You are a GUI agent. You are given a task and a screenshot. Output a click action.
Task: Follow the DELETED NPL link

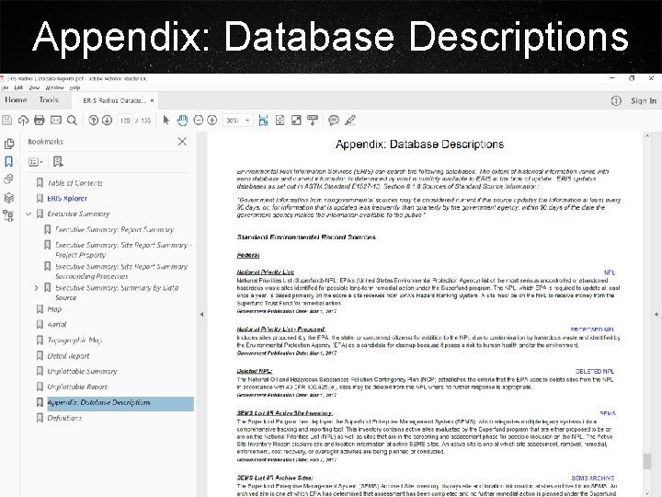(x=595, y=371)
